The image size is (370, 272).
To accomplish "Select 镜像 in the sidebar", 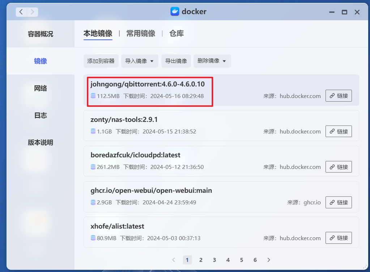I will tap(41, 61).
